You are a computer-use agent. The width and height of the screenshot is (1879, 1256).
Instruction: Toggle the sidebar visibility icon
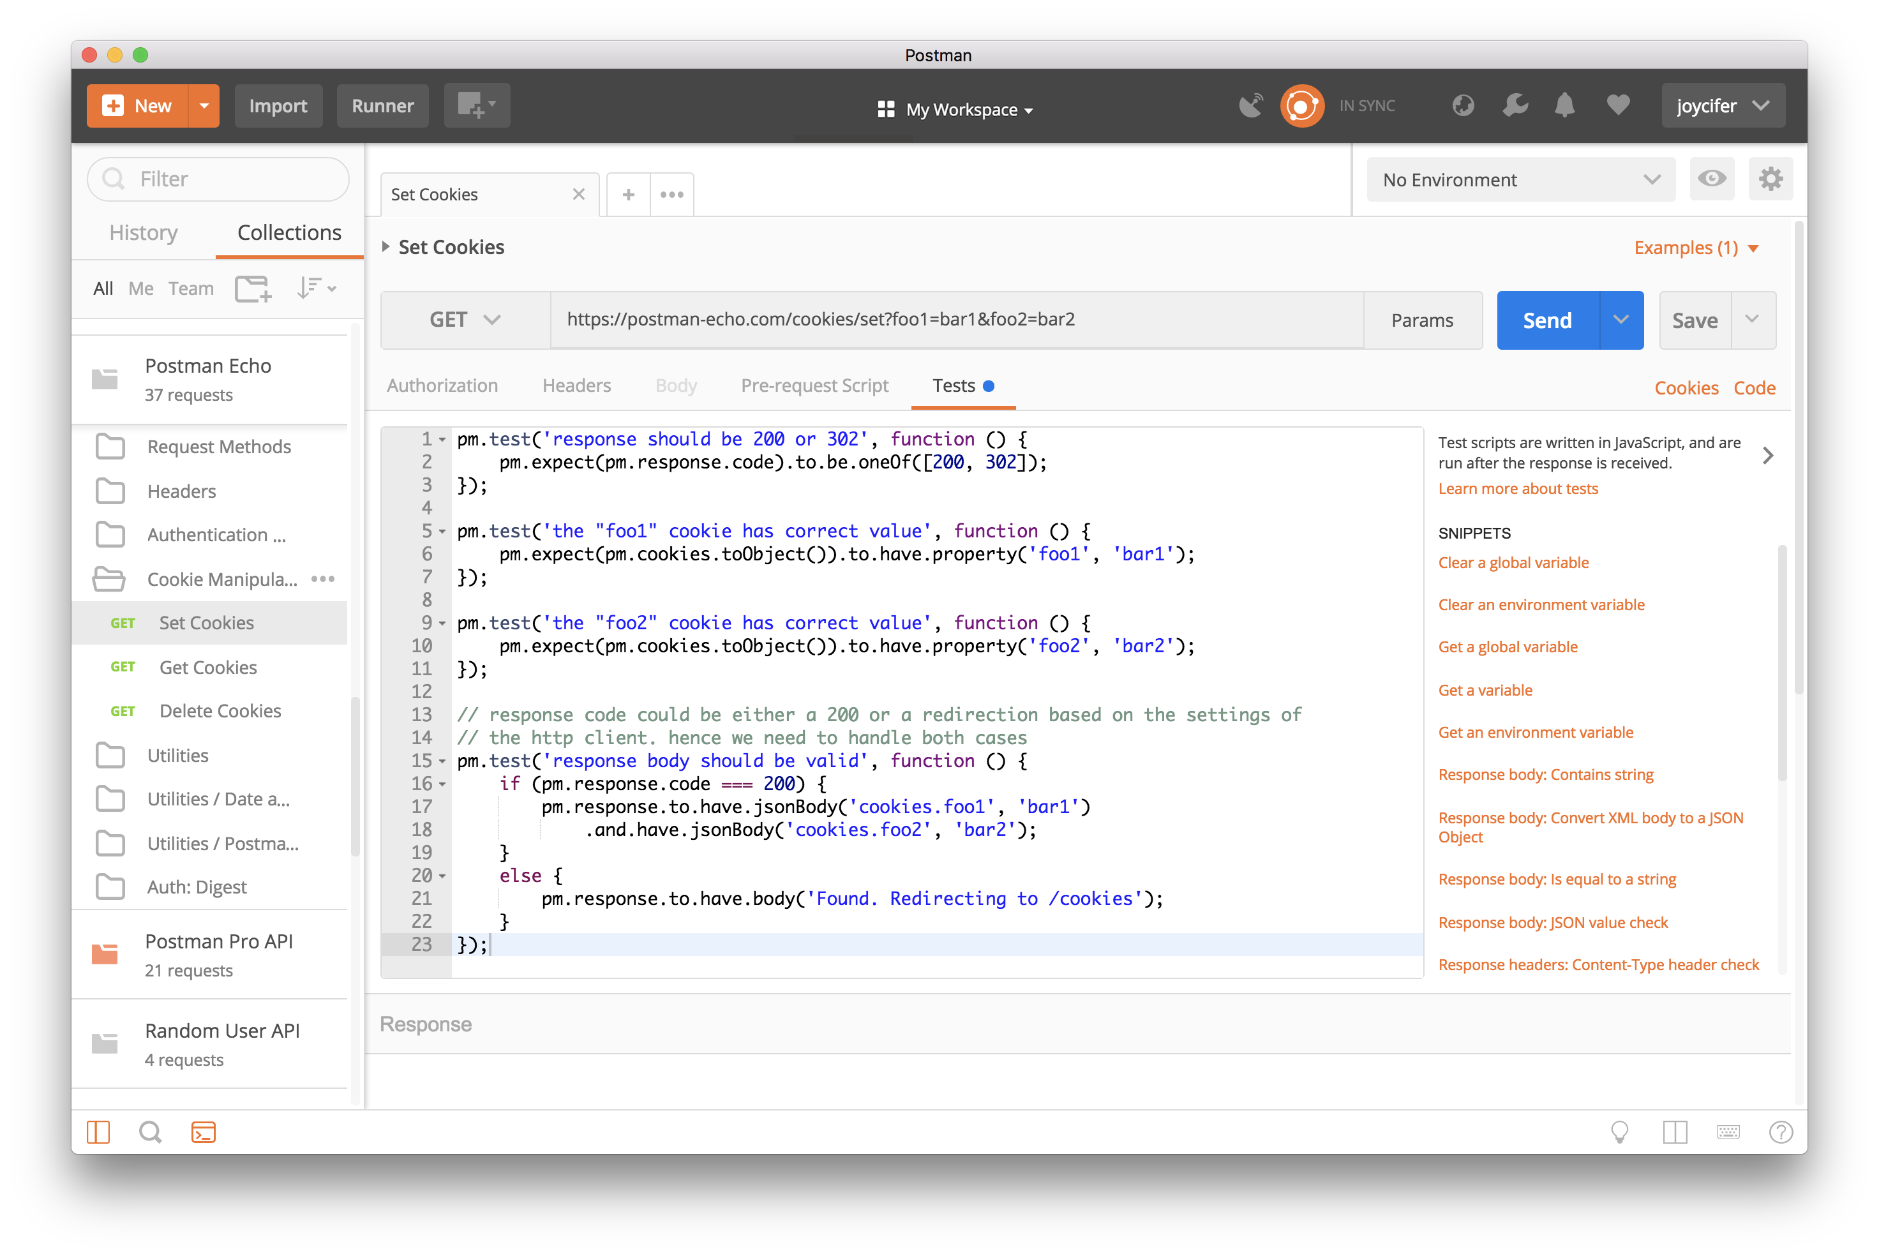click(98, 1132)
